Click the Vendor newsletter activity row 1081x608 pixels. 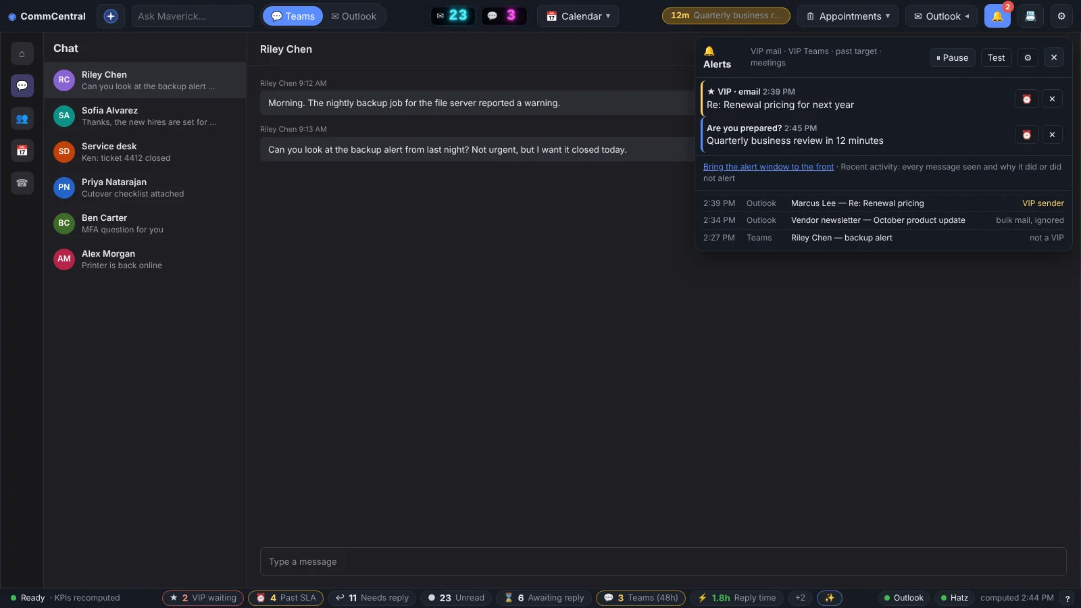tap(883, 220)
